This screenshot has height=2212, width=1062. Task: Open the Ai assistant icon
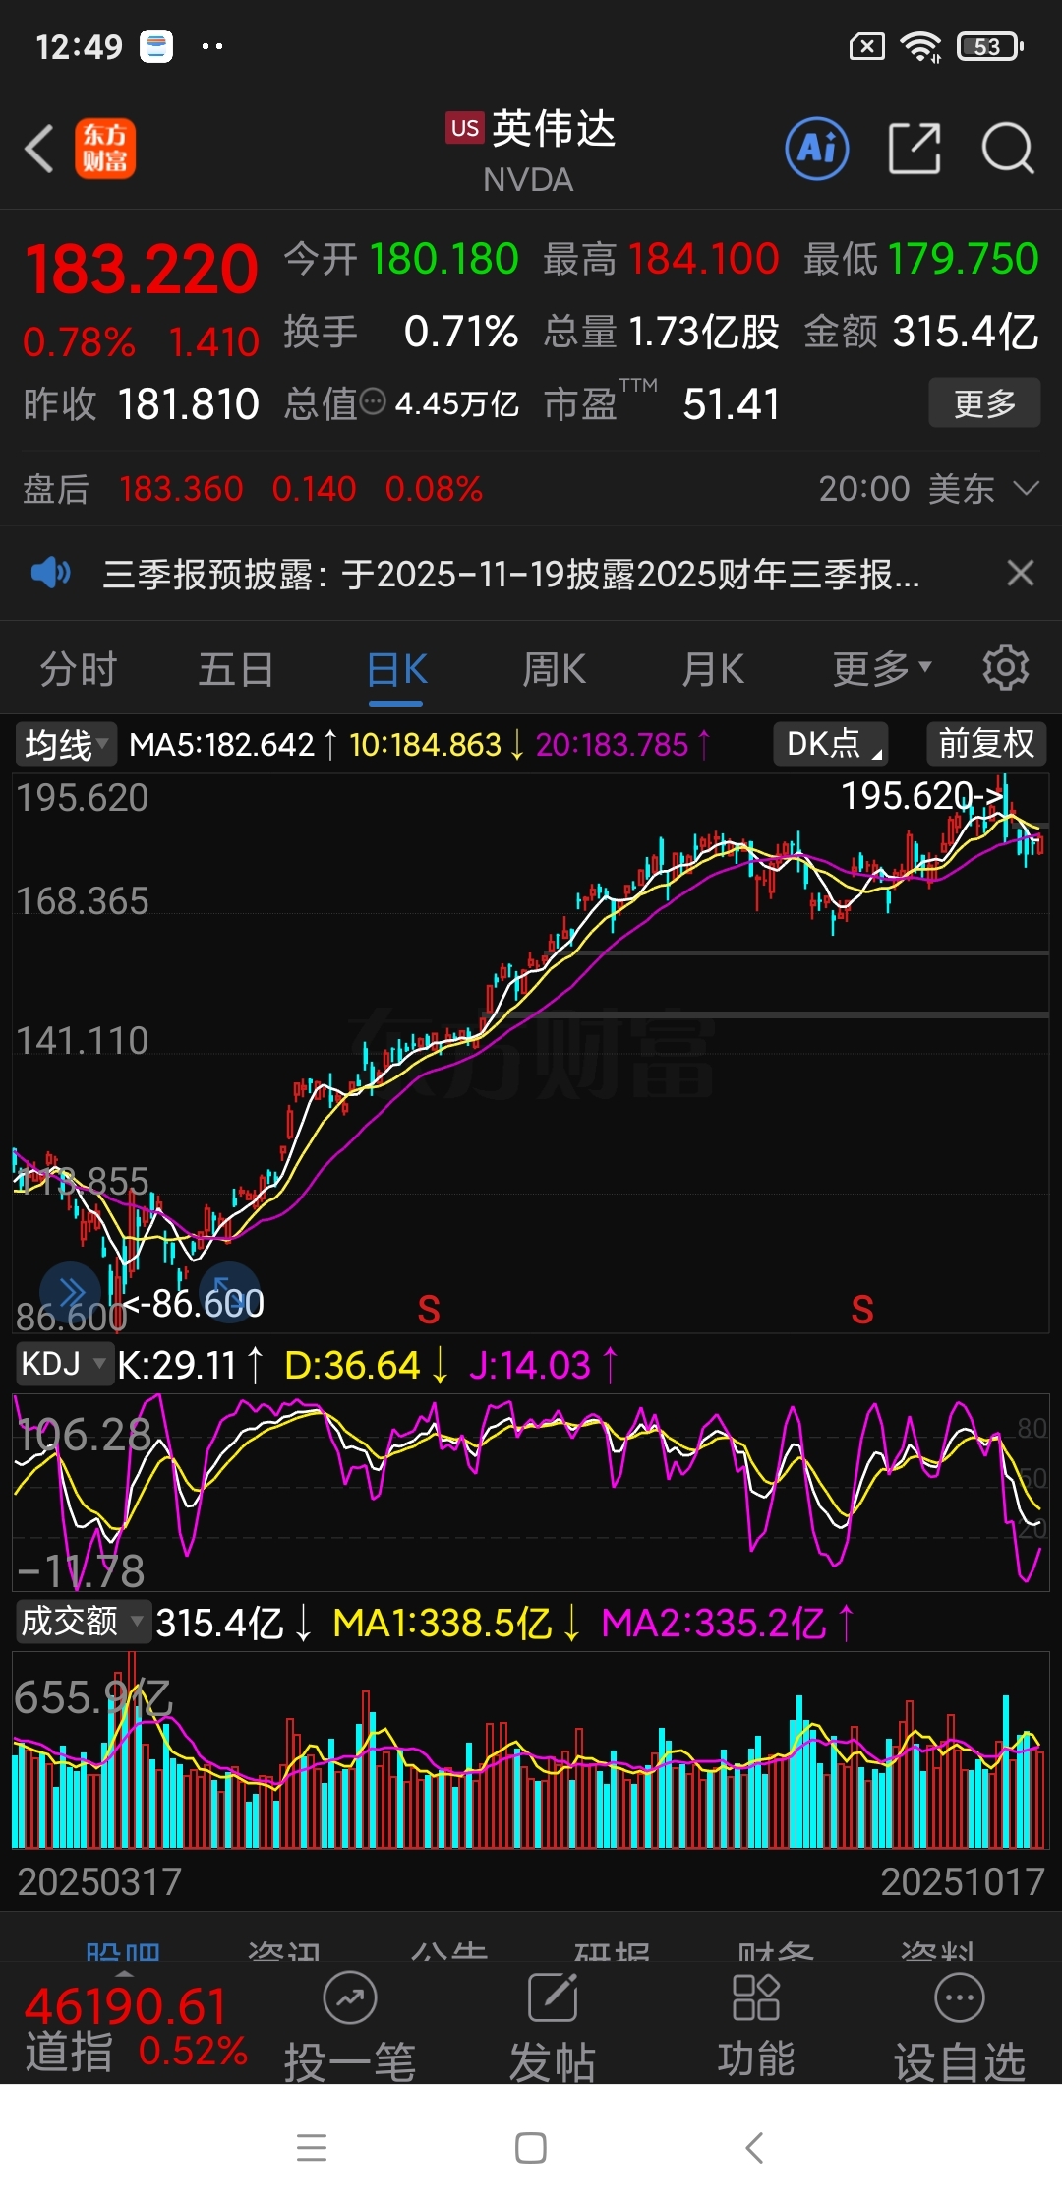click(x=817, y=150)
